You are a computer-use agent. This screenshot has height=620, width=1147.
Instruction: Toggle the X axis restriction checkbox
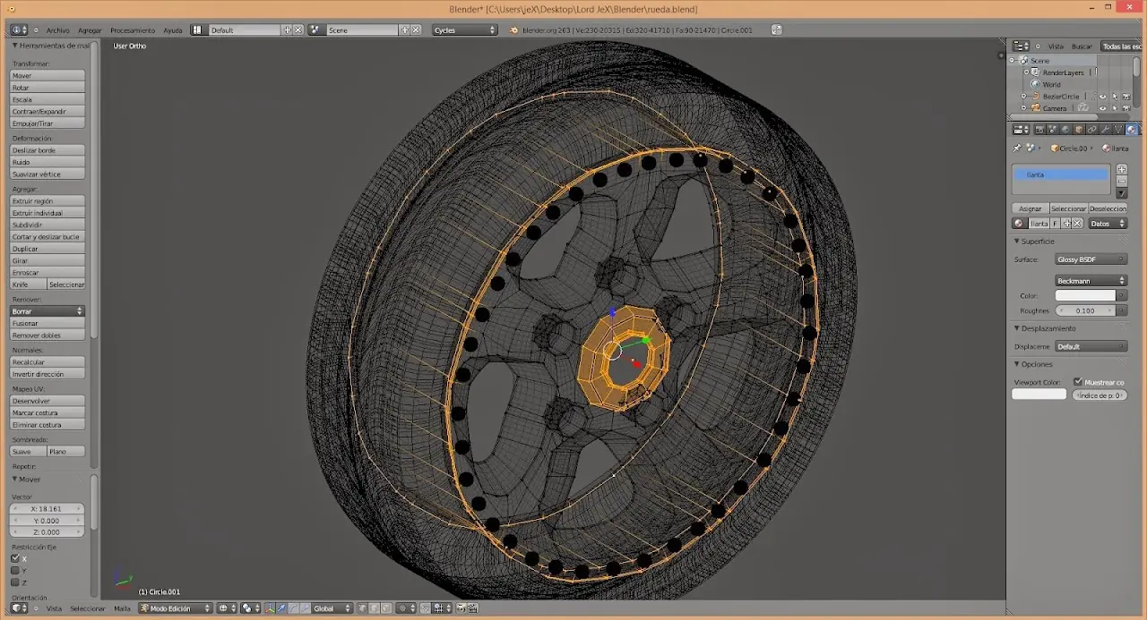tap(15, 558)
